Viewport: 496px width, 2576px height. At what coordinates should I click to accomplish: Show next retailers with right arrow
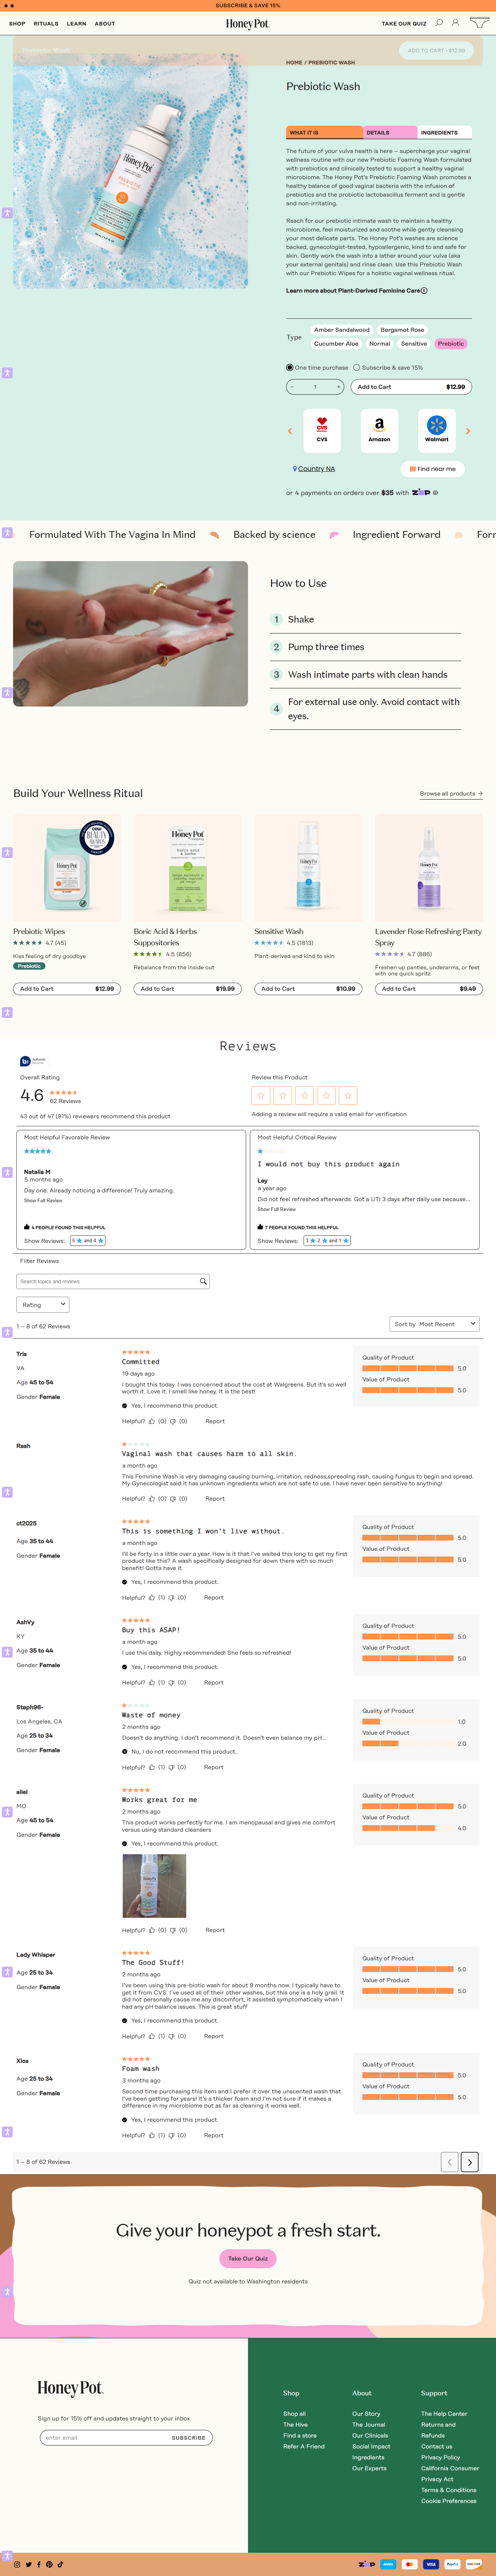point(467,431)
